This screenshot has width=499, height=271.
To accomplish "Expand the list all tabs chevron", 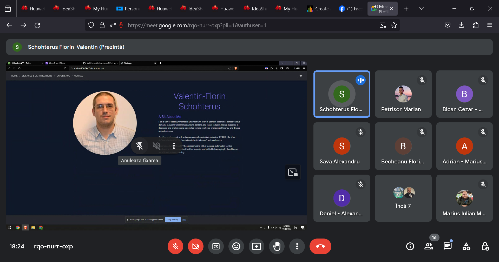I will click(422, 9).
